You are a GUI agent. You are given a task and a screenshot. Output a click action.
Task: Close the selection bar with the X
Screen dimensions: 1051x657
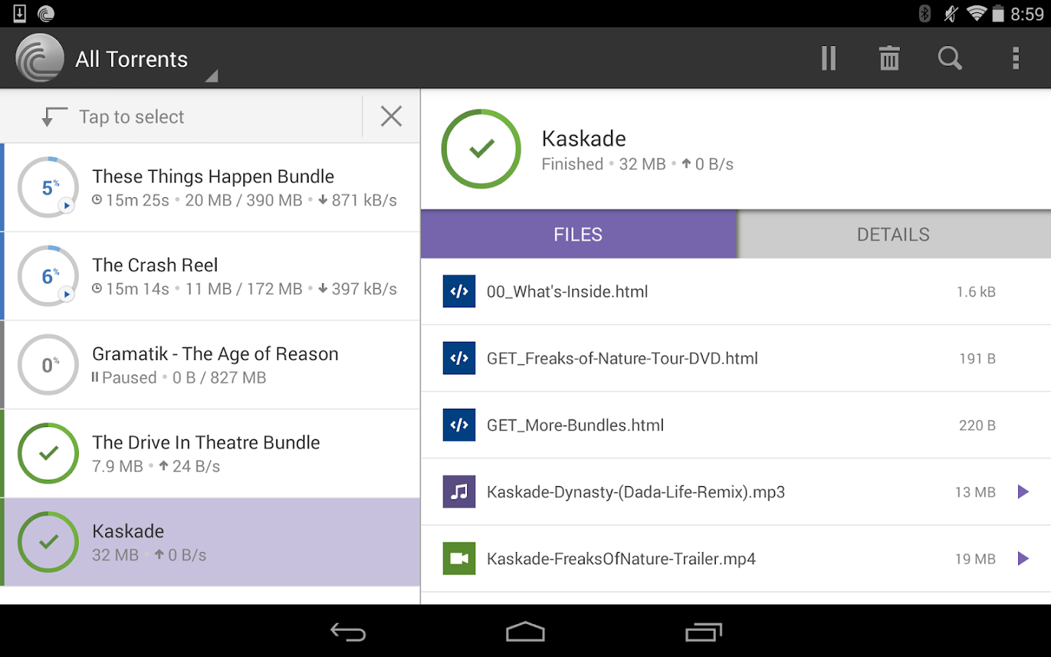(x=391, y=116)
